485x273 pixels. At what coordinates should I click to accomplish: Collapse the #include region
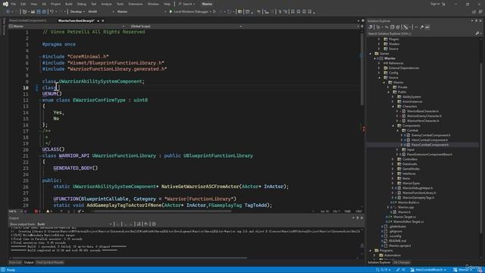(x=40, y=57)
